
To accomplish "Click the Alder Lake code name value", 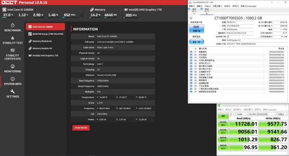I will point(105,48).
